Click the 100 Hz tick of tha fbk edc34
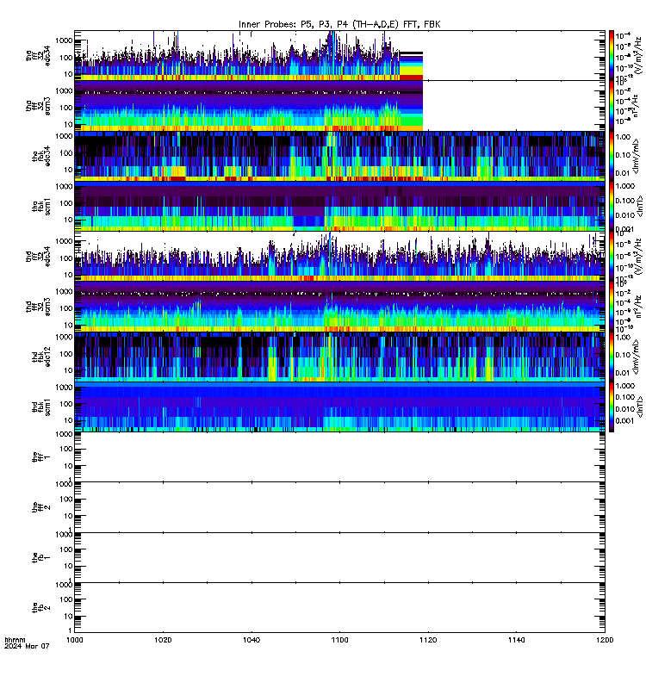Image resolution: width=646 pixels, height=689 pixels. point(66,153)
